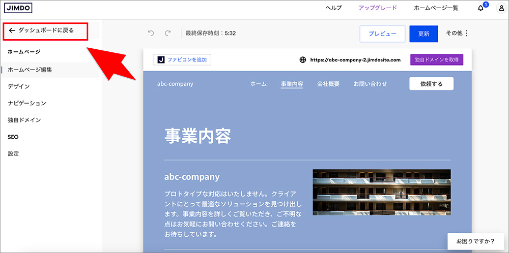
Task: Click ホームページ sidebar heading
Action: pyautogui.click(x=24, y=51)
